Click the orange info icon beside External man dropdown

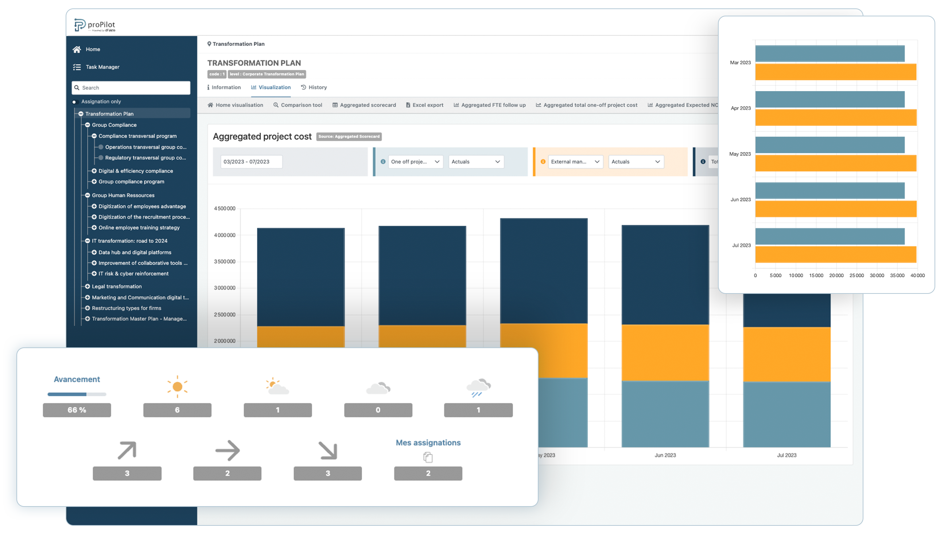[543, 162]
